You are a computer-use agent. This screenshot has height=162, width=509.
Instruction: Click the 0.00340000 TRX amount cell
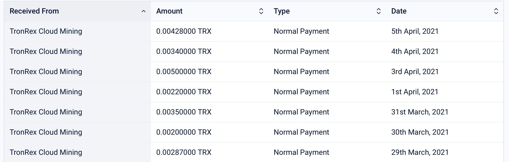pos(184,52)
